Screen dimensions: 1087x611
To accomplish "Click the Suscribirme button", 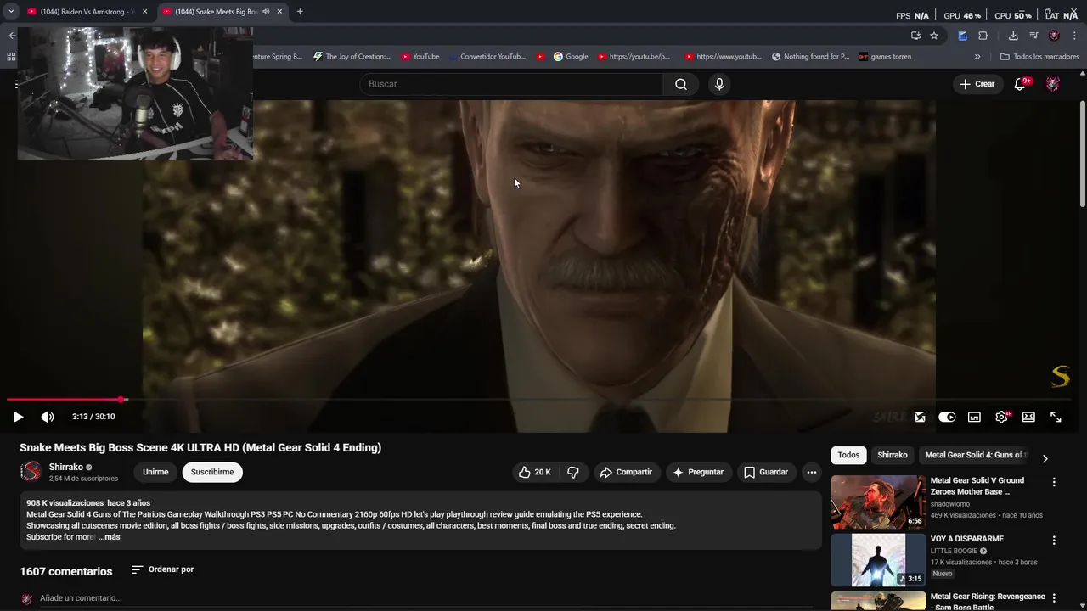I will click(x=212, y=472).
